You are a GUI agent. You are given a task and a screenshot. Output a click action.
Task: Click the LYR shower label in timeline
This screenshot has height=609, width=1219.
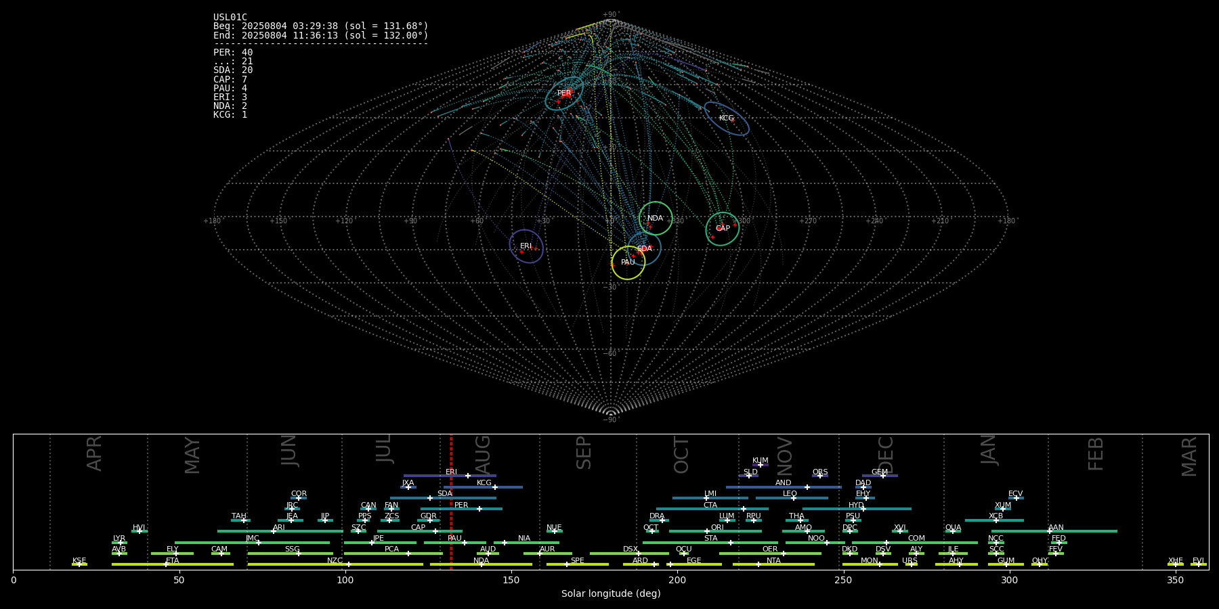click(x=119, y=539)
